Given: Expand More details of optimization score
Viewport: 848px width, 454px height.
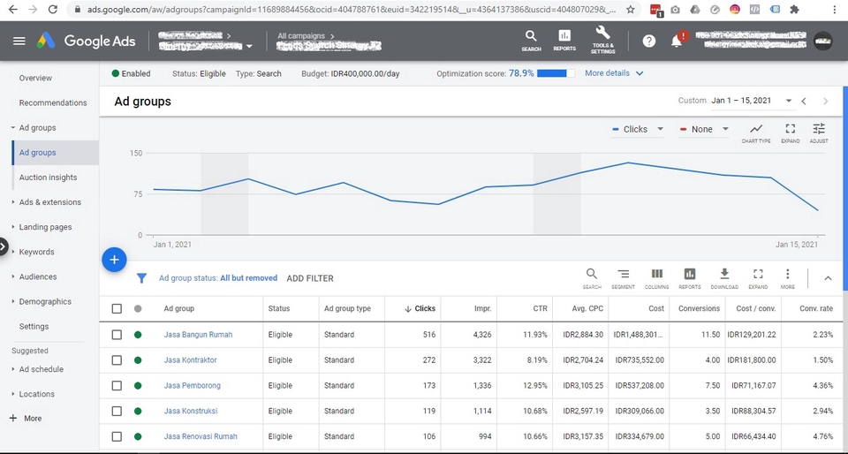Looking at the screenshot, I should pyautogui.click(x=615, y=73).
